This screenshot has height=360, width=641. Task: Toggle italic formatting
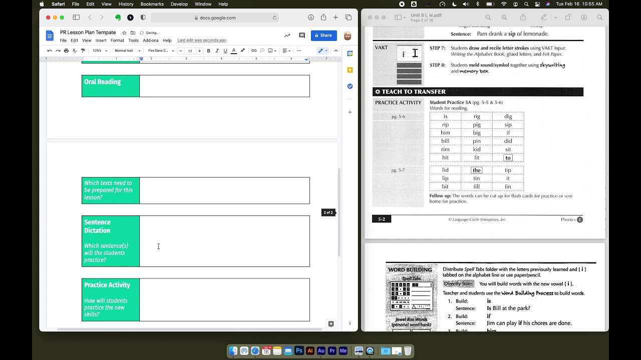(217, 50)
